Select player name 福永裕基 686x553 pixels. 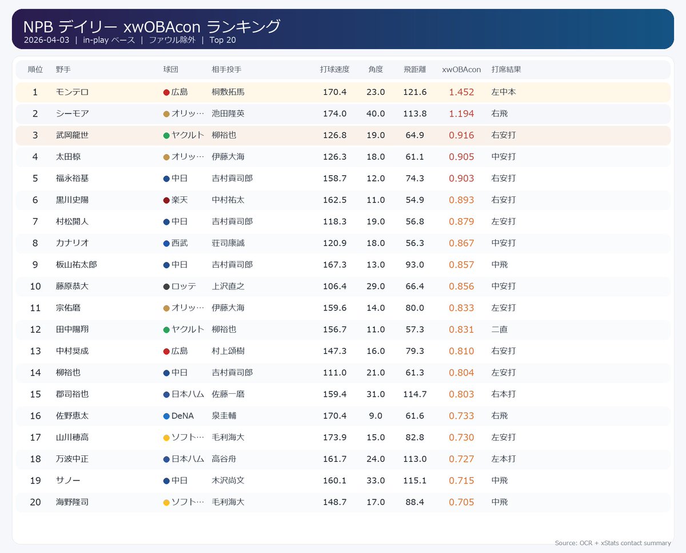pyautogui.click(x=72, y=178)
